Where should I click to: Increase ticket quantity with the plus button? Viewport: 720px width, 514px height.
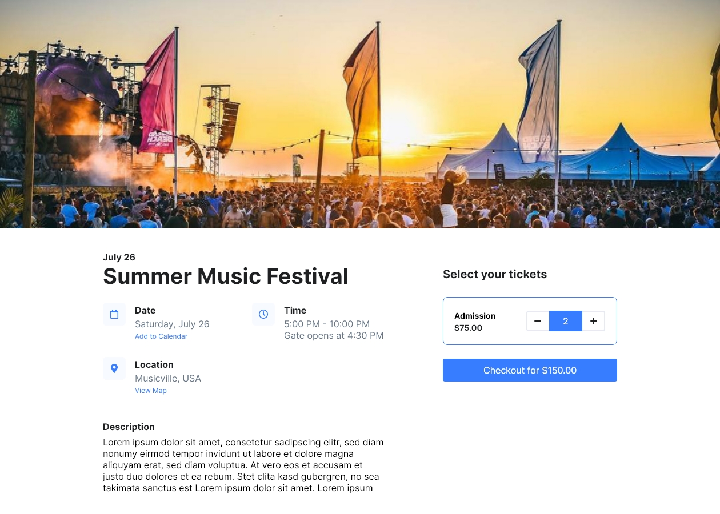pyautogui.click(x=594, y=321)
